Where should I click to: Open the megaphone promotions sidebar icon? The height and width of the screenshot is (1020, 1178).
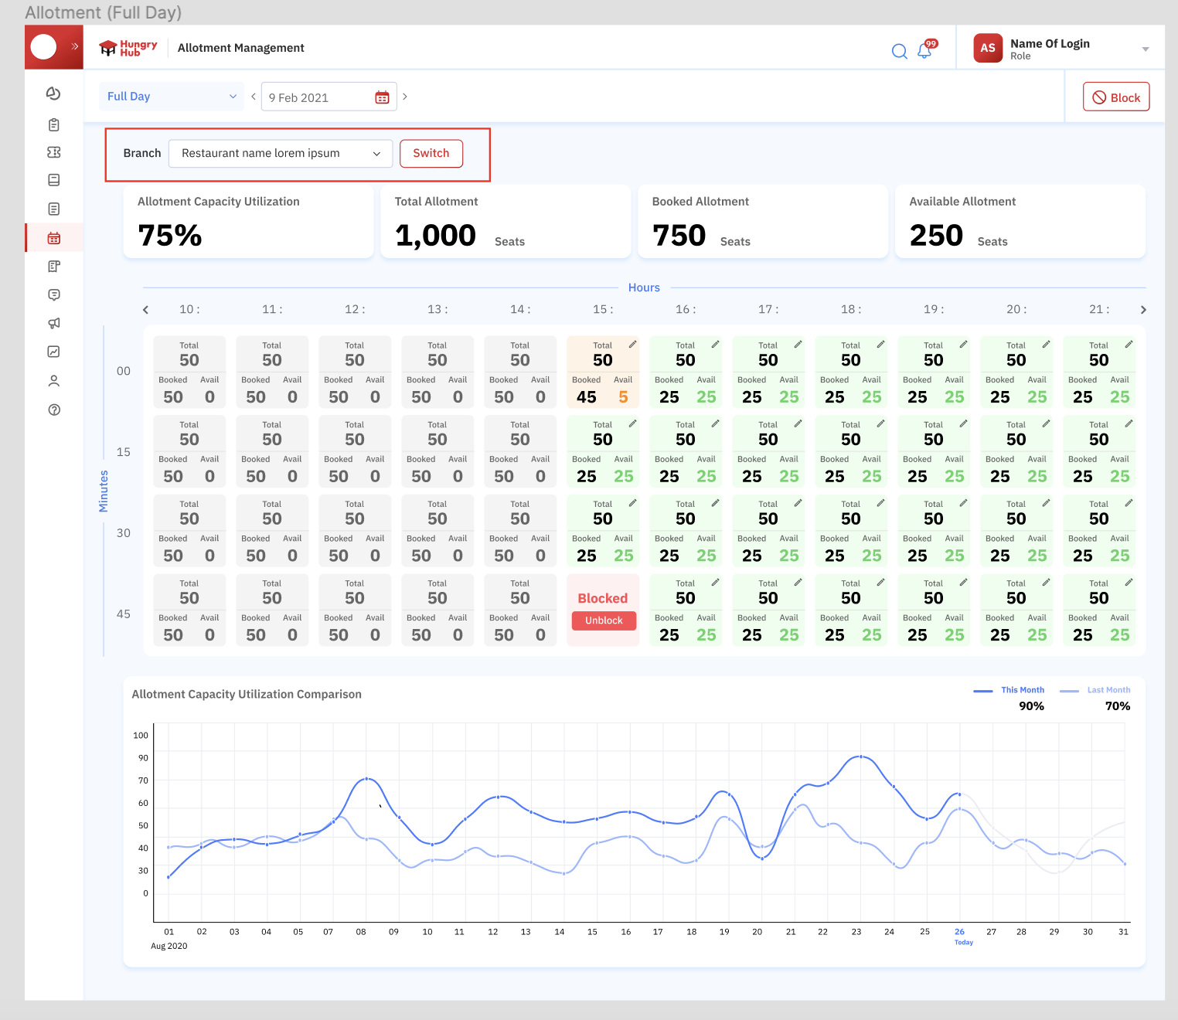[54, 323]
